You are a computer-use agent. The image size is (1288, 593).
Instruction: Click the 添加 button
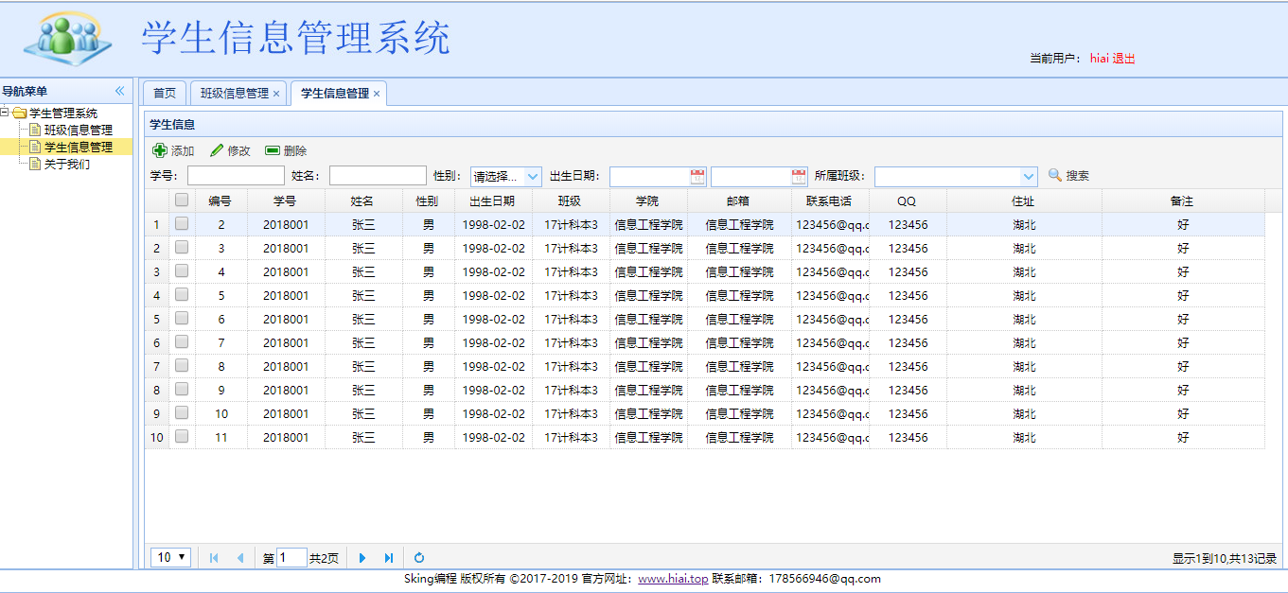coord(174,151)
